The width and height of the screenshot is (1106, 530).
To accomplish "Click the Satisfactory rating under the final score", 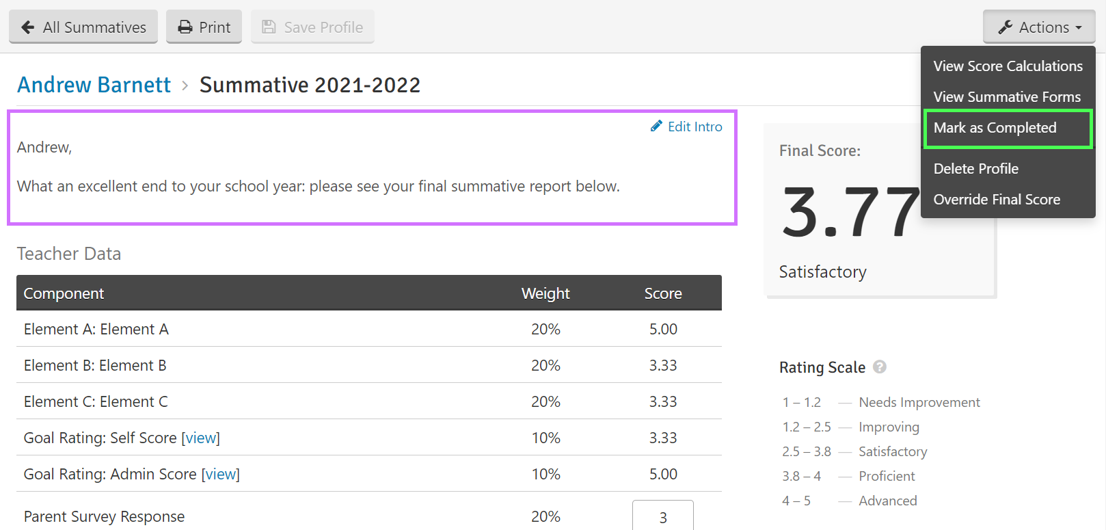I will click(x=823, y=271).
